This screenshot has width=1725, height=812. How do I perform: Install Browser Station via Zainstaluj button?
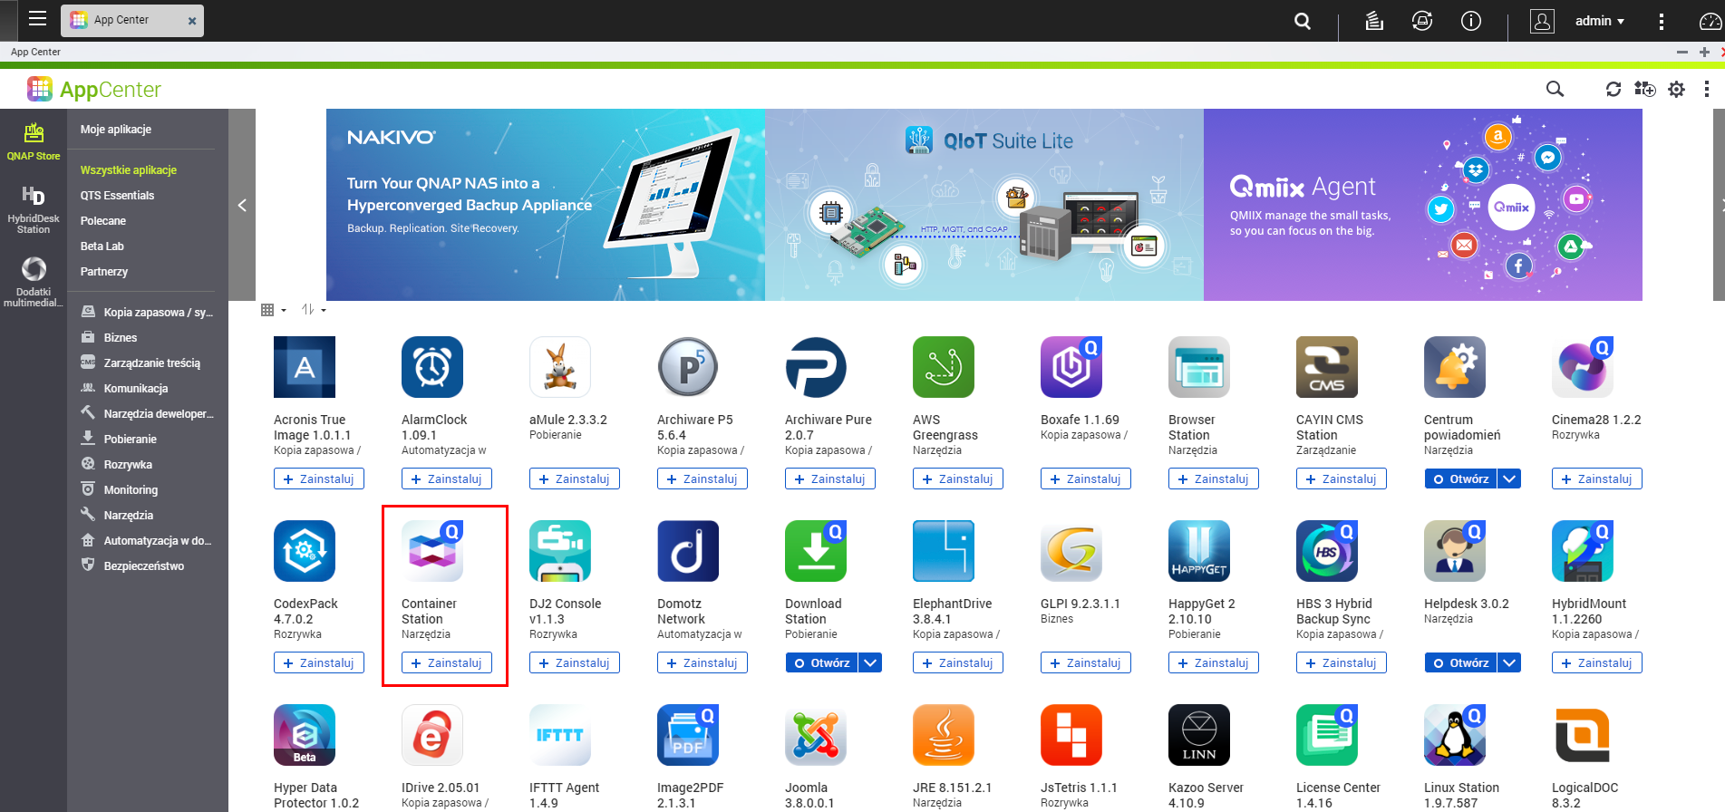click(x=1214, y=478)
